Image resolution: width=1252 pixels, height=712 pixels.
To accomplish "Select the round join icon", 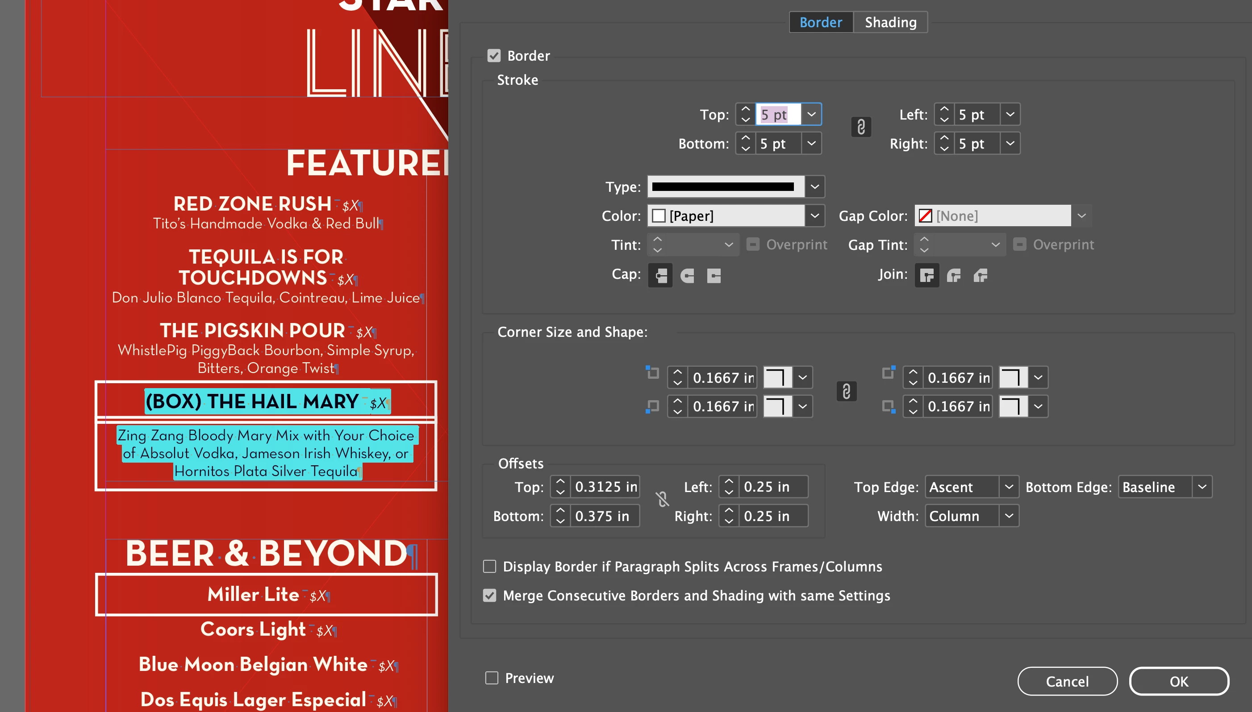I will click(953, 275).
